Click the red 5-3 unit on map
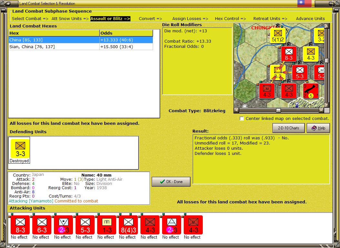 point(300,72)
